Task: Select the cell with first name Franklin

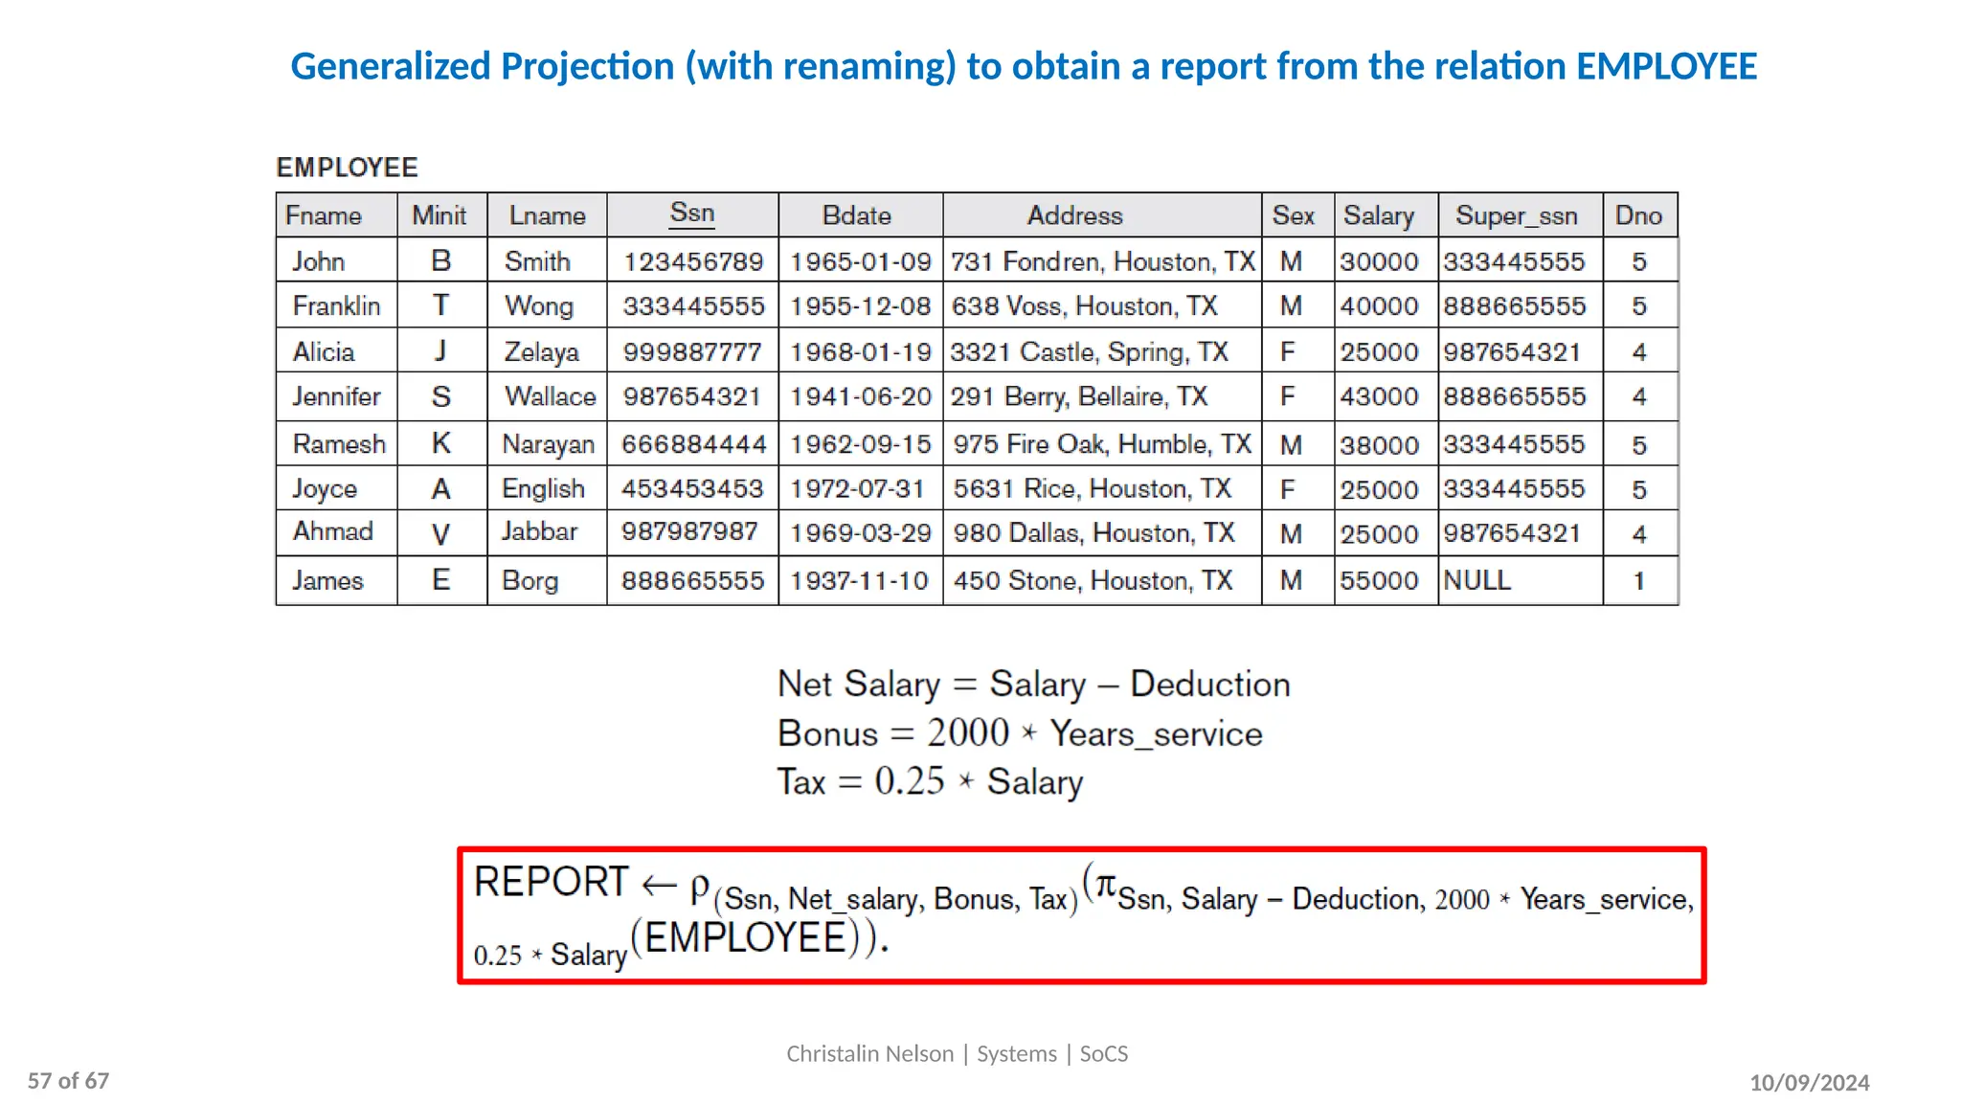Action: (x=336, y=306)
